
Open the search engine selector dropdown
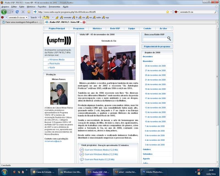coord(177,12)
